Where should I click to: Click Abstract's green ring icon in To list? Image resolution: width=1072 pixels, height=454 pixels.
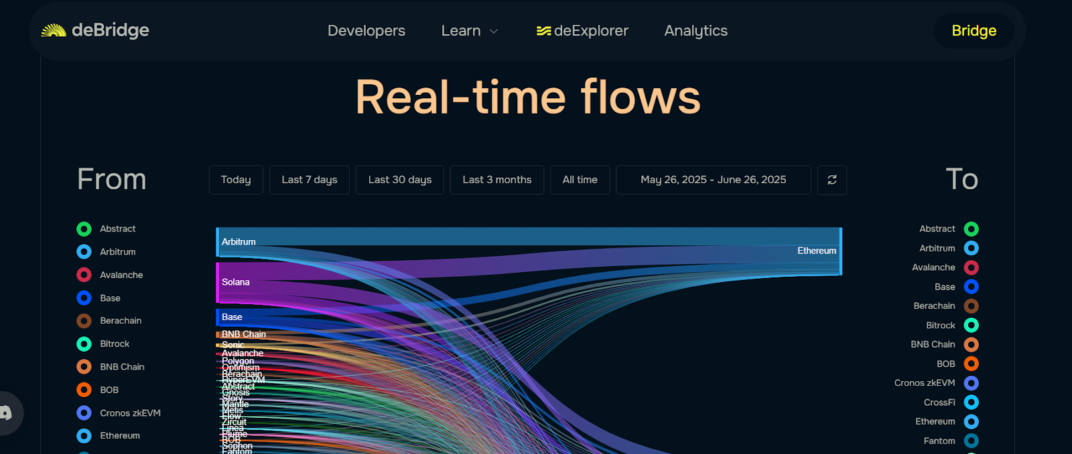[972, 229]
